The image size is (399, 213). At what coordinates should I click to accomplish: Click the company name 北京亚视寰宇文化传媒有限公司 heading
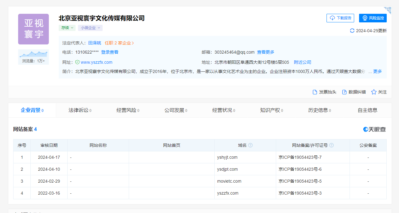(x=102, y=18)
